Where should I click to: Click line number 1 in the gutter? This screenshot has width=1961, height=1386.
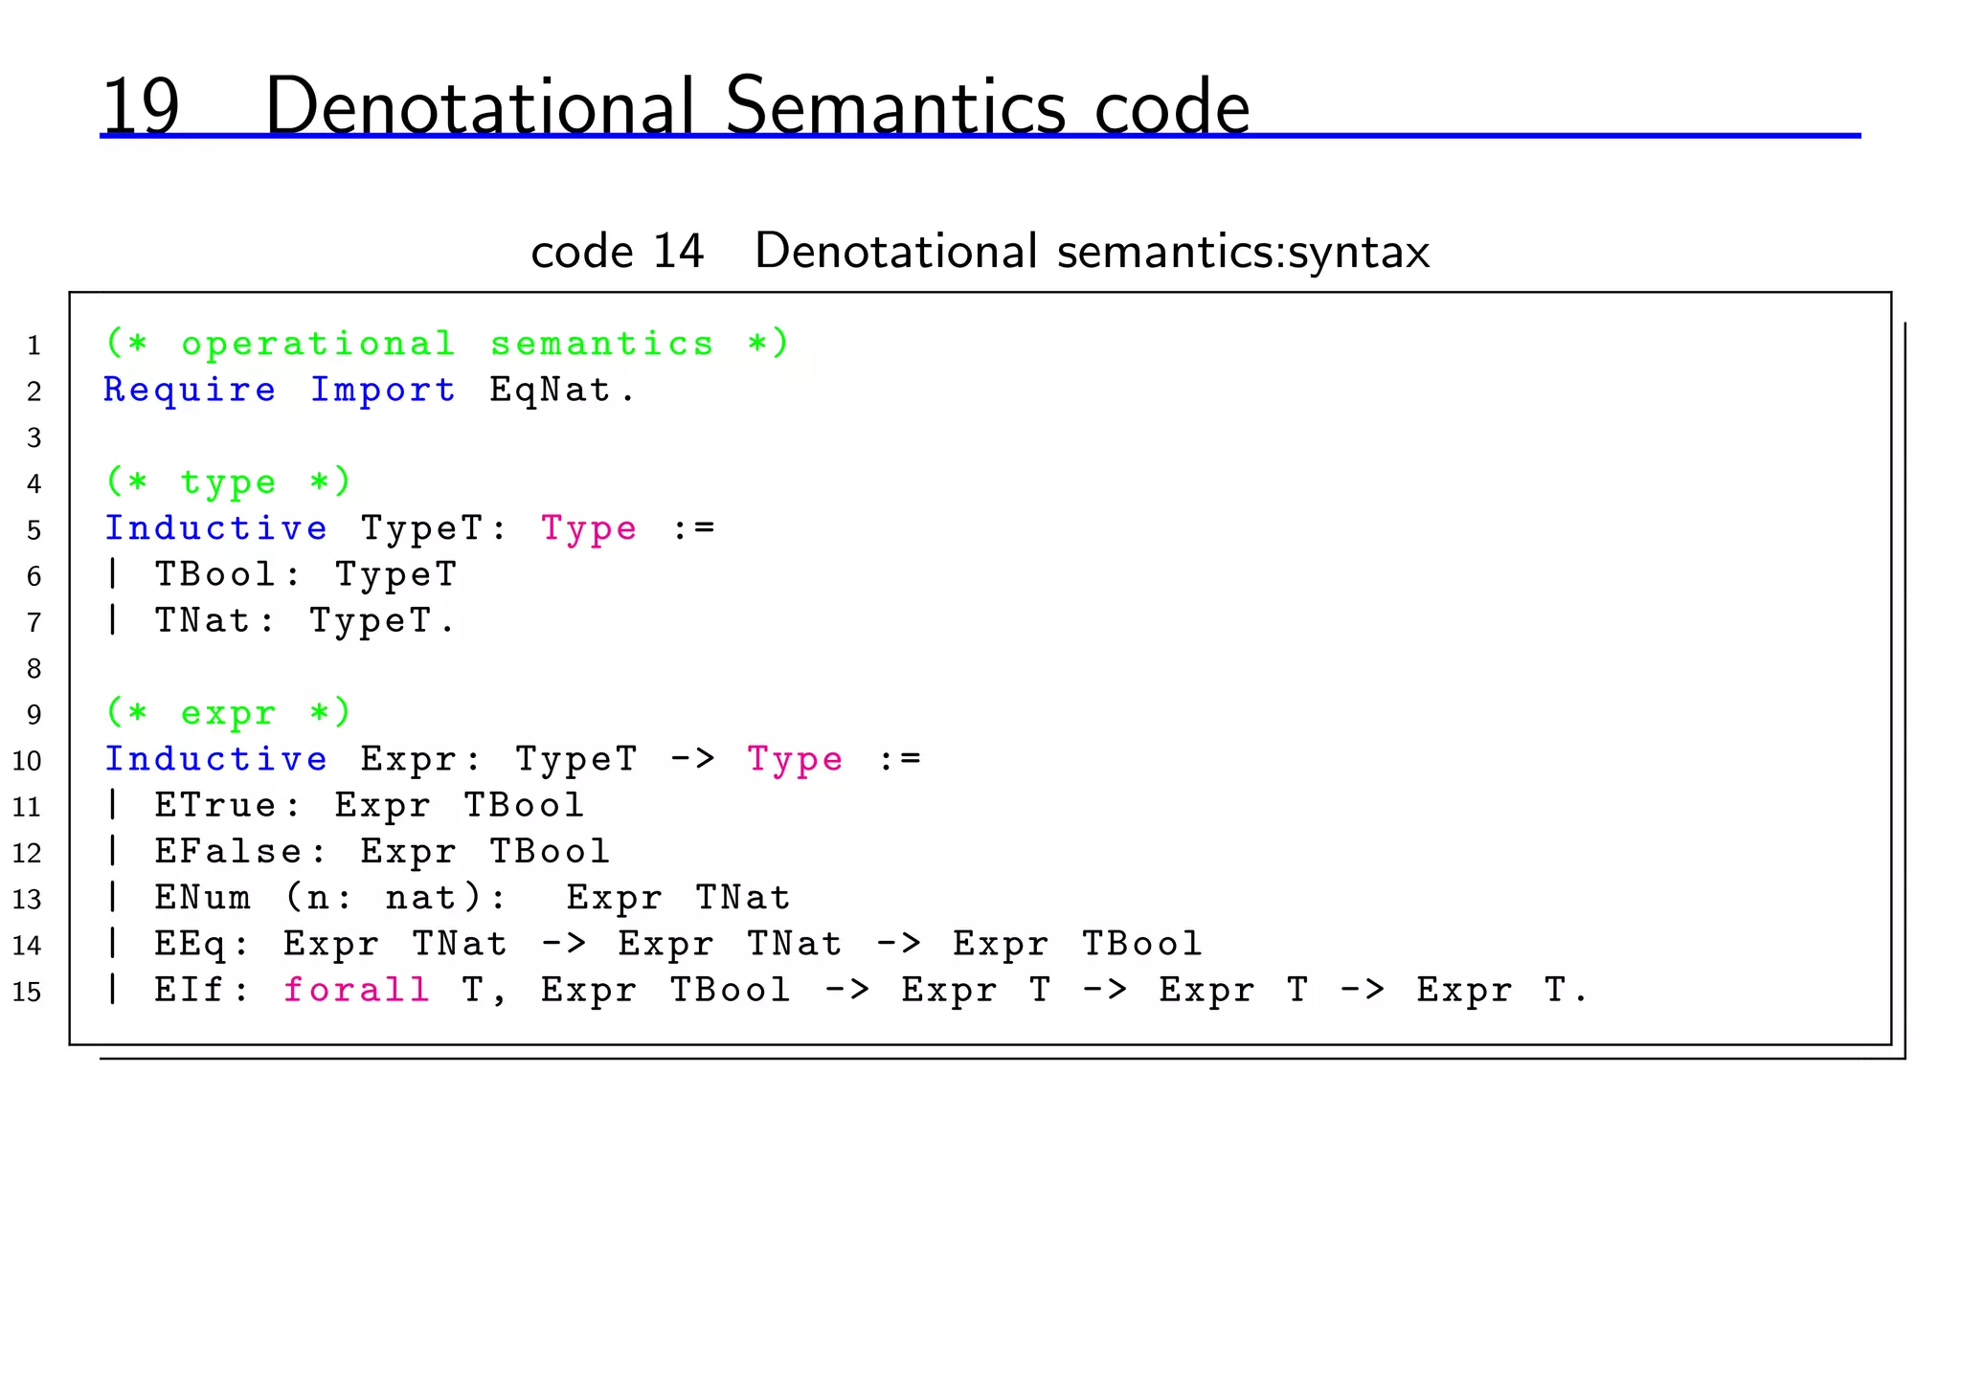(x=34, y=345)
